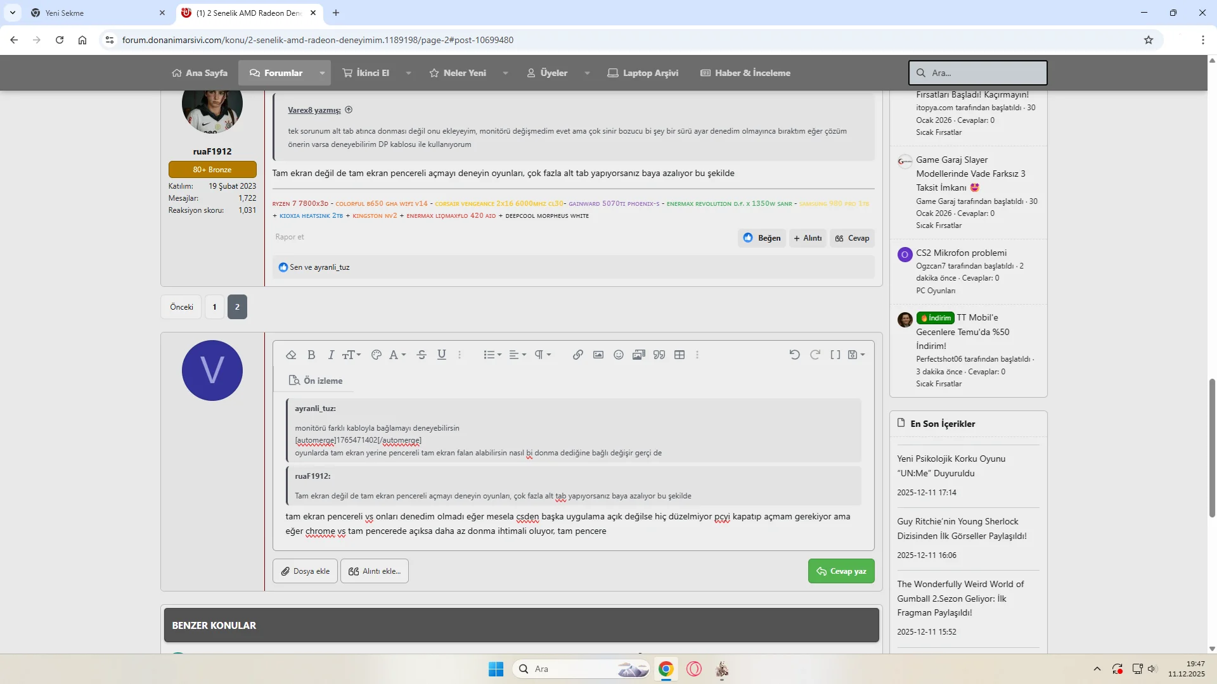Click the remove formatting eraser icon
This screenshot has height=684, width=1217.
tap(291, 355)
